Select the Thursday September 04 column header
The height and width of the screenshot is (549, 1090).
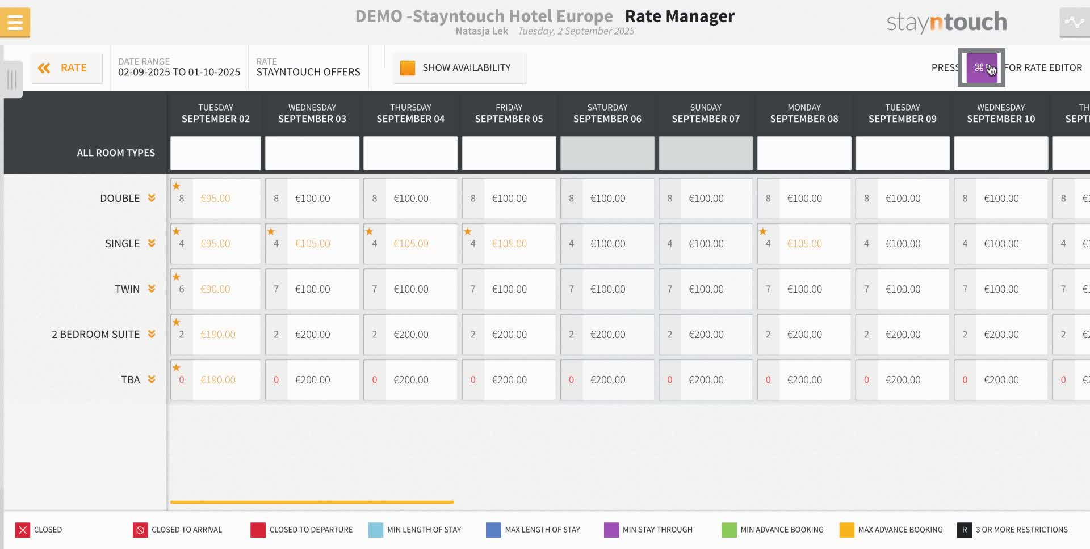(410, 113)
